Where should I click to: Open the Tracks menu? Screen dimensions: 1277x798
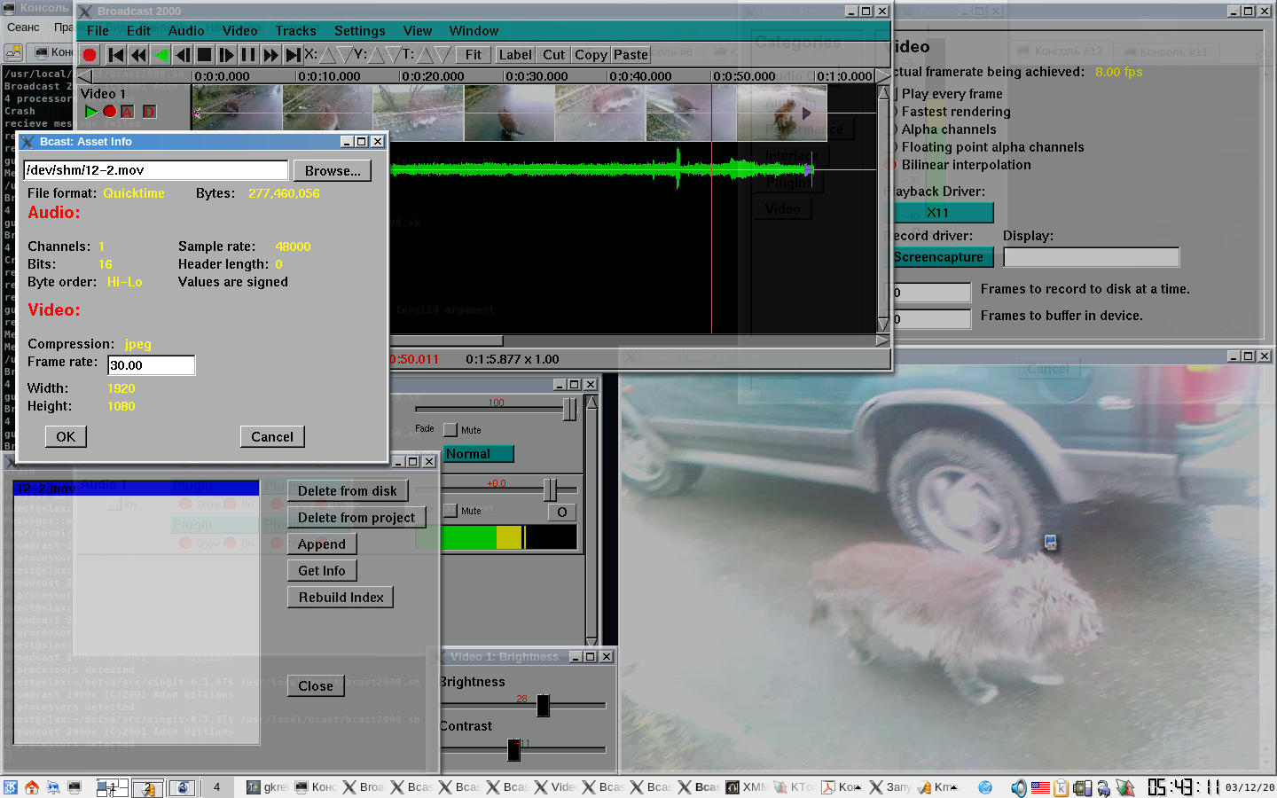[x=295, y=31]
